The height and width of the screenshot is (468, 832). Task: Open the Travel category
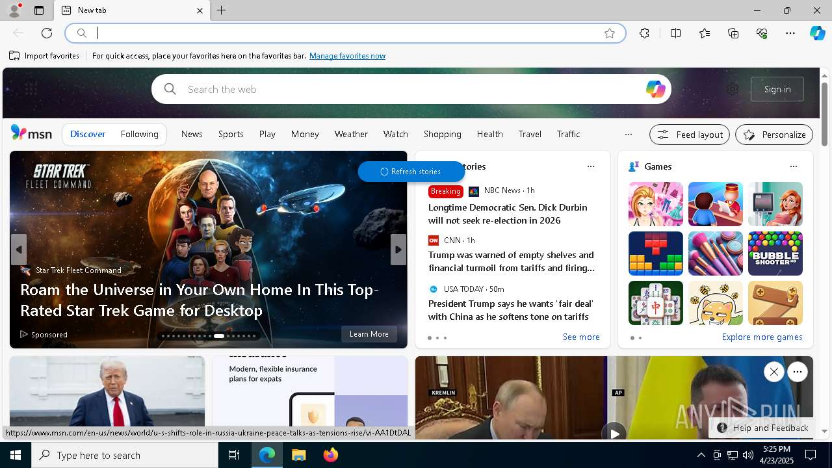(530, 134)
